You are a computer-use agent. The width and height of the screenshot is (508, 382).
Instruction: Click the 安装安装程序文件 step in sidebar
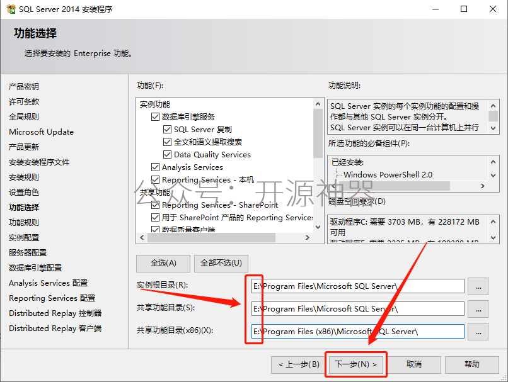[x=39, y=162]
